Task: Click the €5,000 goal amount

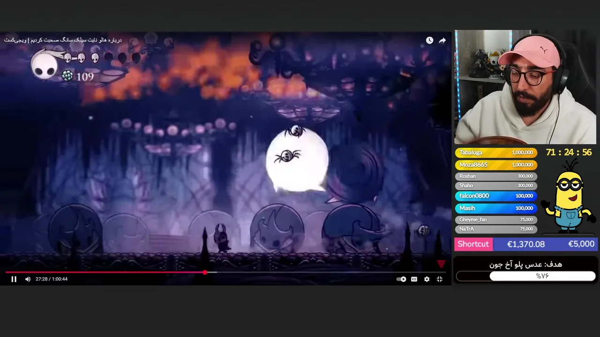Action: pos(581,244)
